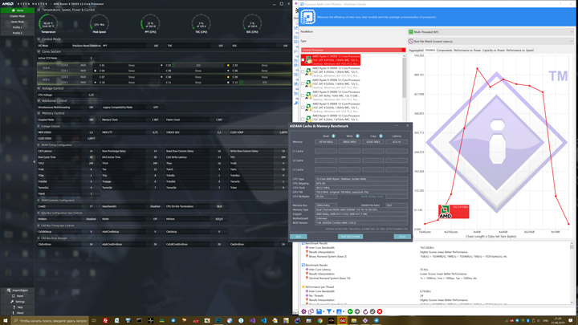The width and height of the screenshot is (578, 325).
Task: Click Start Benchmark in AIDA64 window
Action: point(350,237)
